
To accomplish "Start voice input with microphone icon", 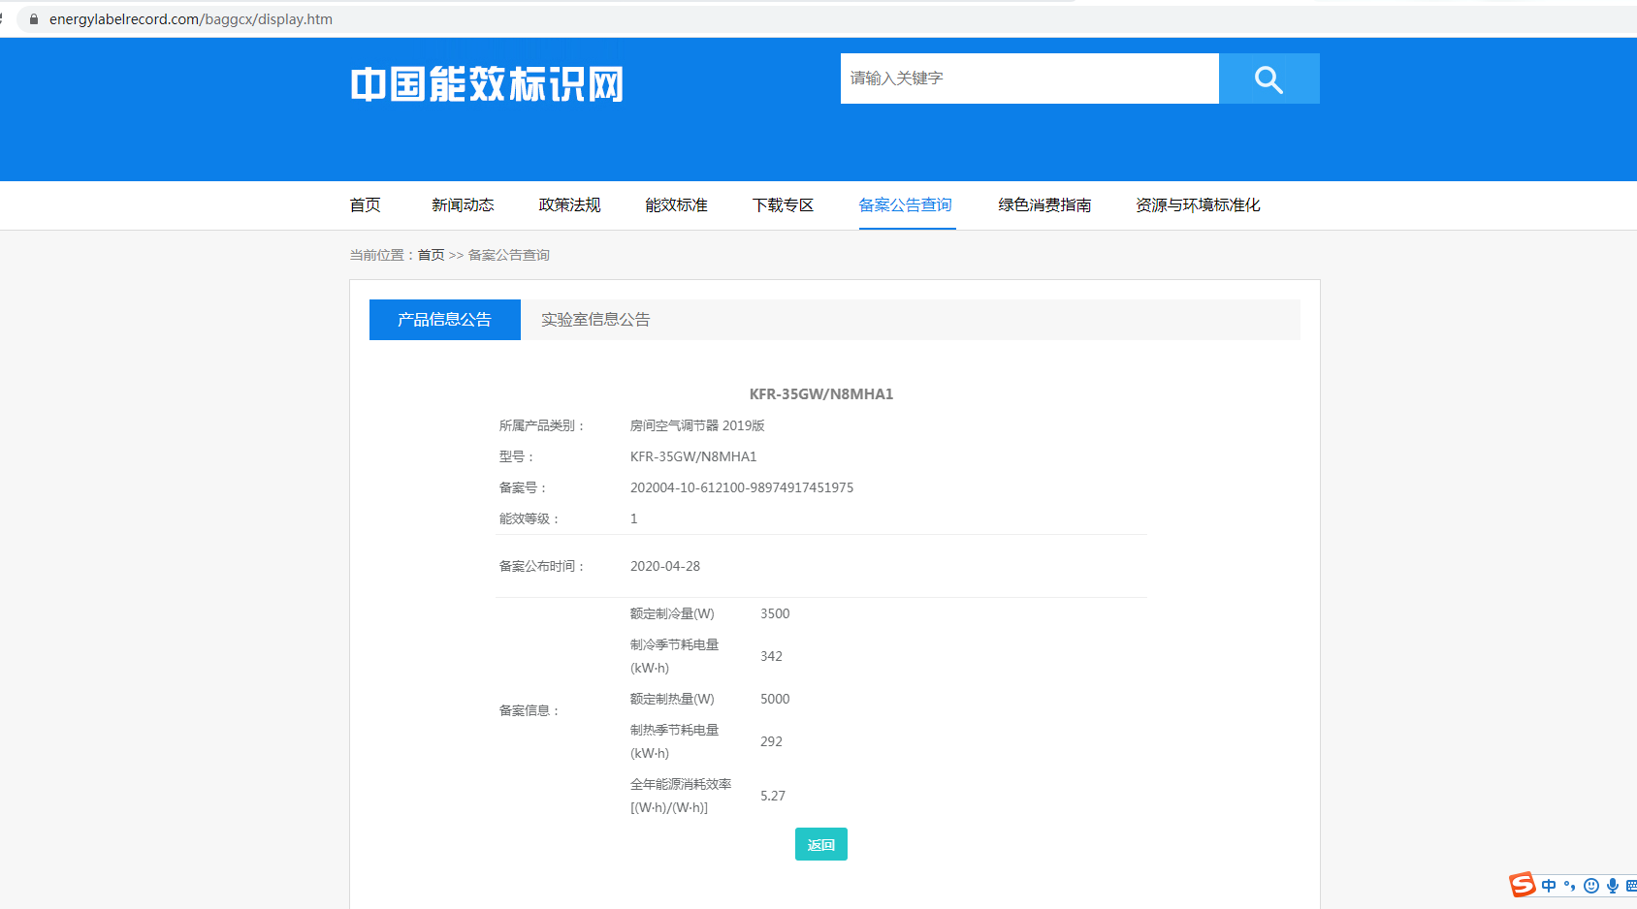I will coord(1612,886).
